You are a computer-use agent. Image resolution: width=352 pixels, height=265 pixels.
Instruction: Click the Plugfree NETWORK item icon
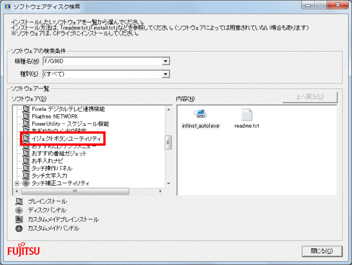click(26, 117)
